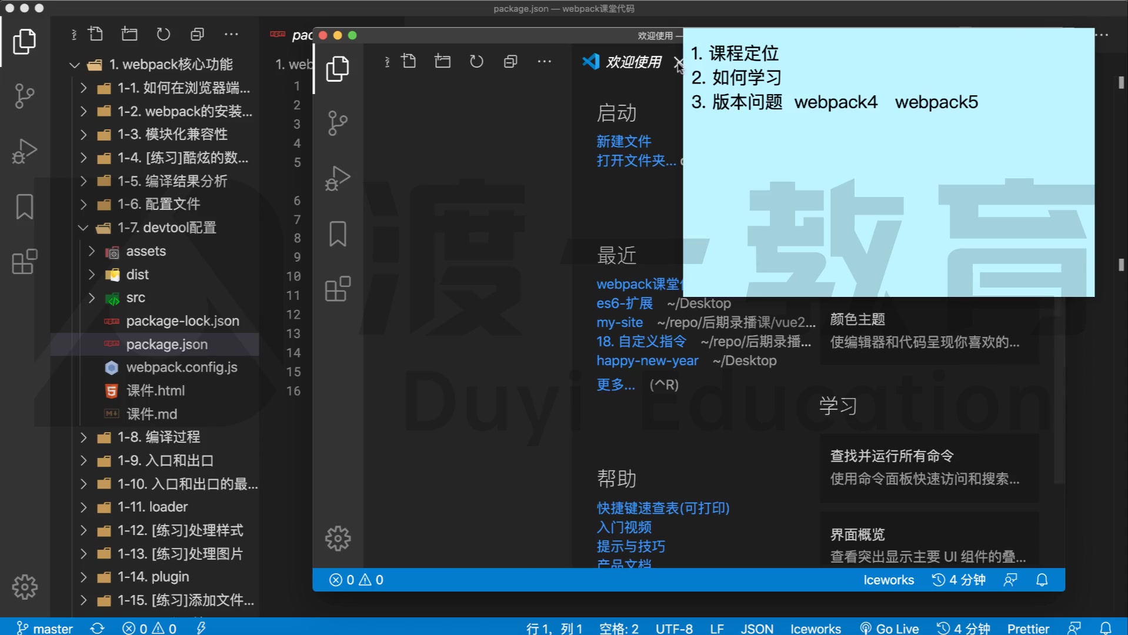Open Bookmarks view in back window activity bar

coord(24,207)
